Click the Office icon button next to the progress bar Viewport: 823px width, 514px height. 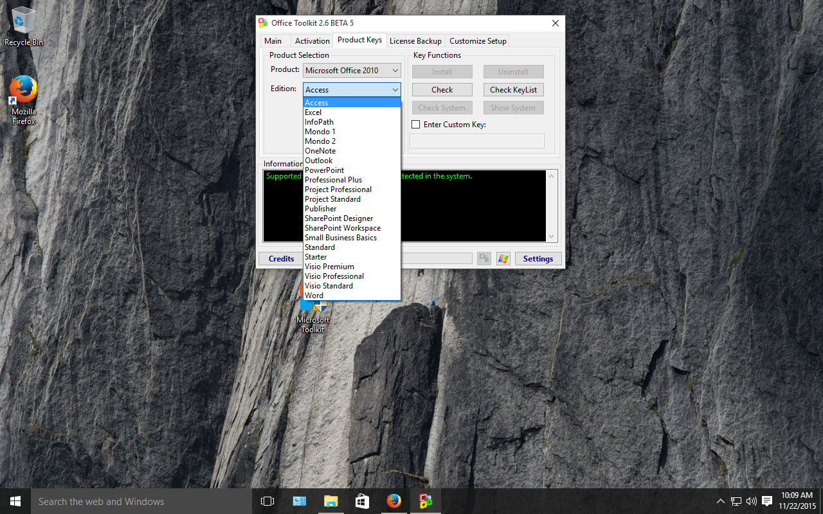click(x=484, y=259)
